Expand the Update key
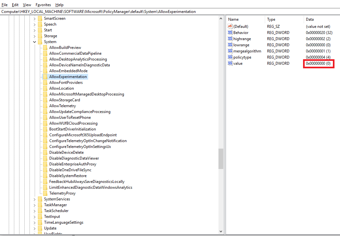Viewport: 340px width, 236px height. point(34,229)
